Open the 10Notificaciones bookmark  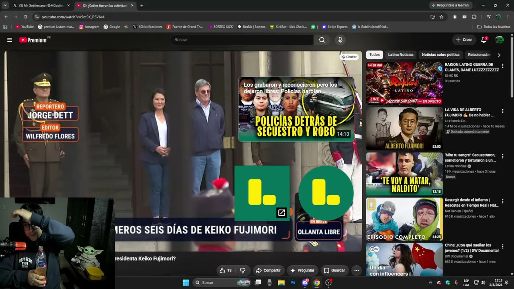point(147,27)
